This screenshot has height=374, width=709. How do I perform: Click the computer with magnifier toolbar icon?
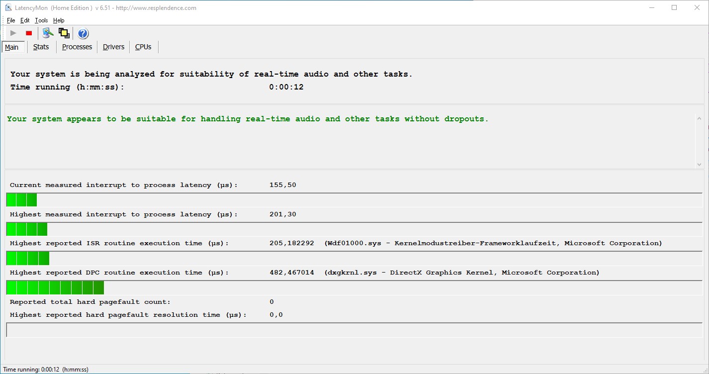48,33
